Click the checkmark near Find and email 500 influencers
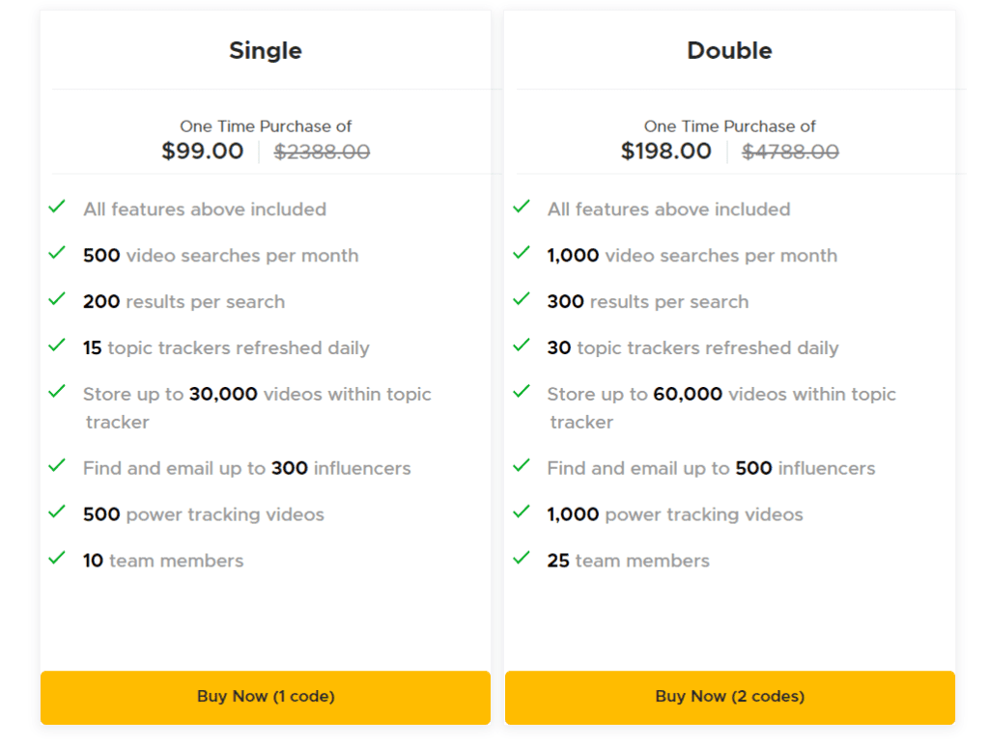The width and height of the screenshot is (989, 746). (x=522, y=466)
